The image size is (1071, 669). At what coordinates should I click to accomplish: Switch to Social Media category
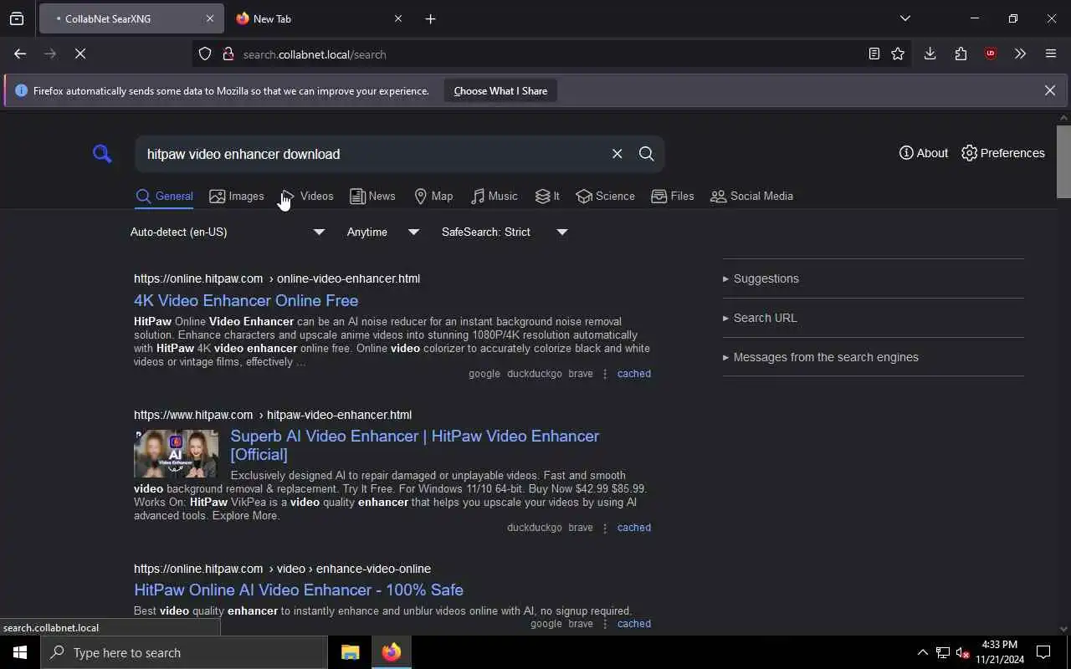751,196
